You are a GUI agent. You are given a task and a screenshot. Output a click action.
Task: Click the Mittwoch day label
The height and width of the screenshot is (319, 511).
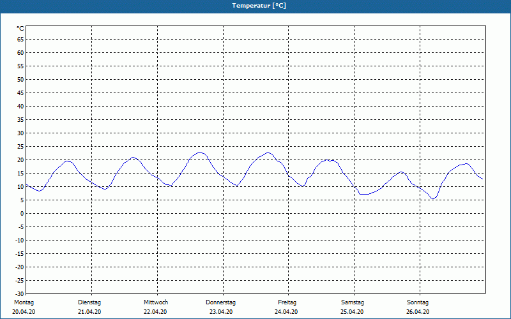click(156, 302)
